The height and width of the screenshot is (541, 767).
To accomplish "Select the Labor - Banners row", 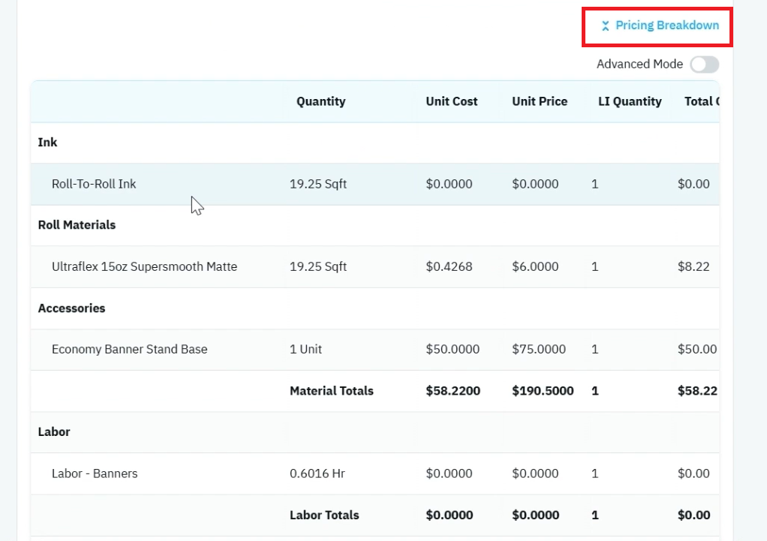I will click(374, 473).
